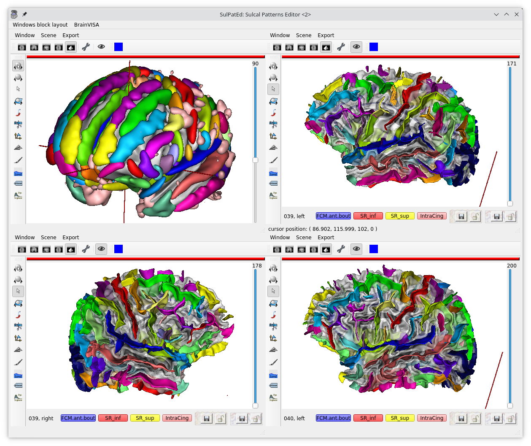Click the FCM.ant.bout button for 040 left
Viewport: 531px width, 446px height.
coord(333,418)
